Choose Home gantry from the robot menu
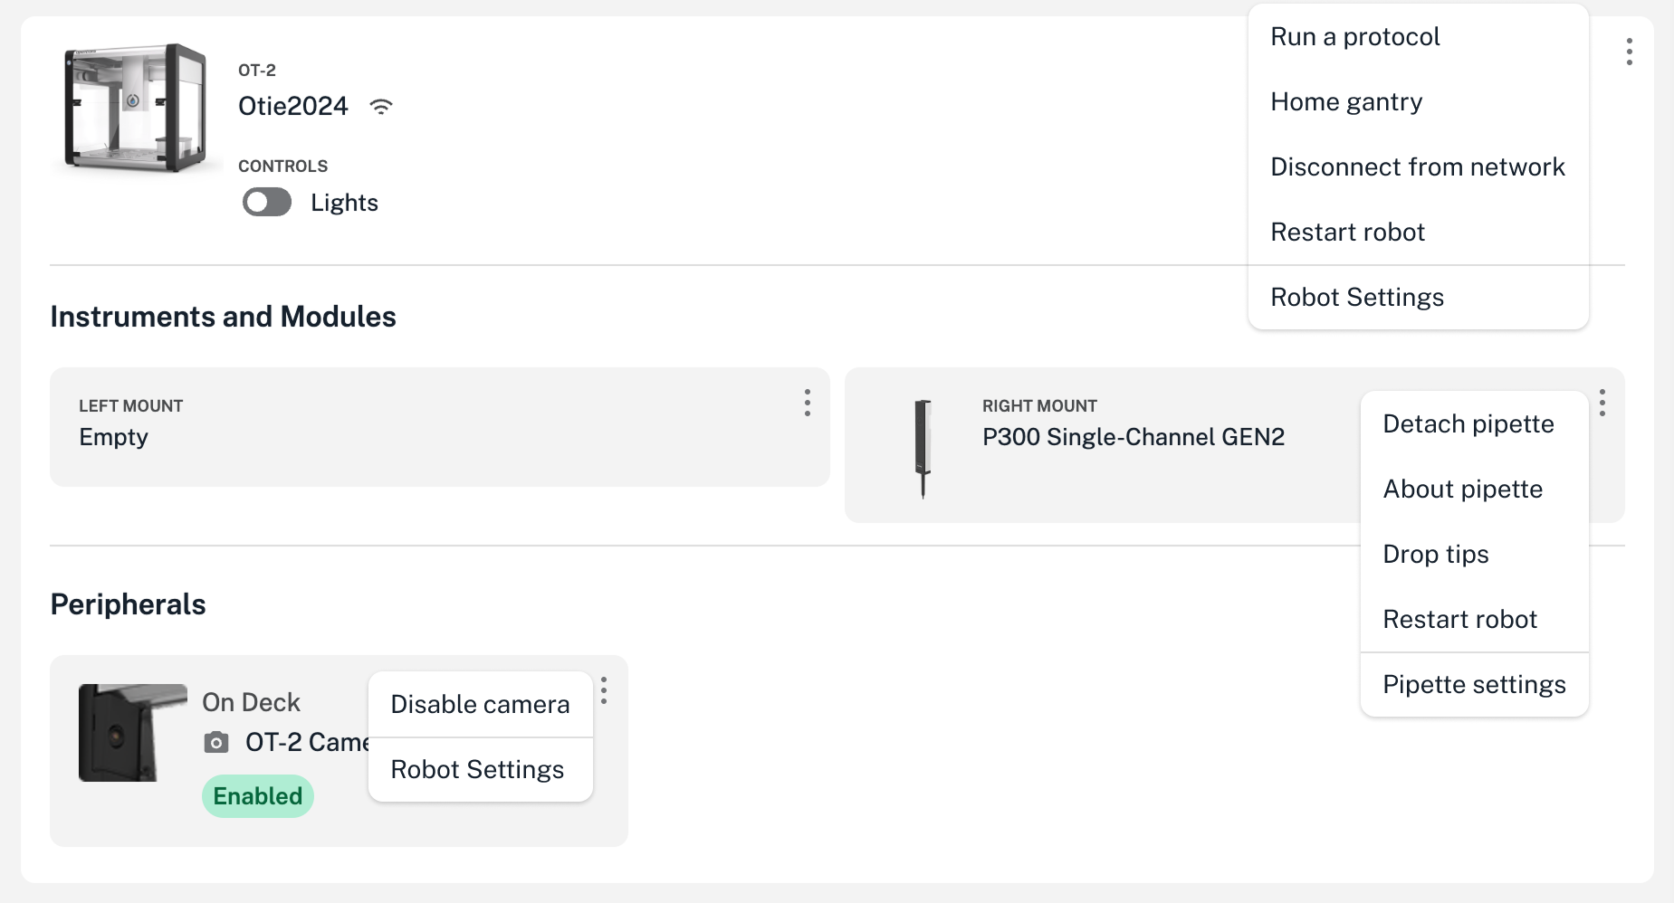The image size is (1674, 903). [x=1346, y=101]
